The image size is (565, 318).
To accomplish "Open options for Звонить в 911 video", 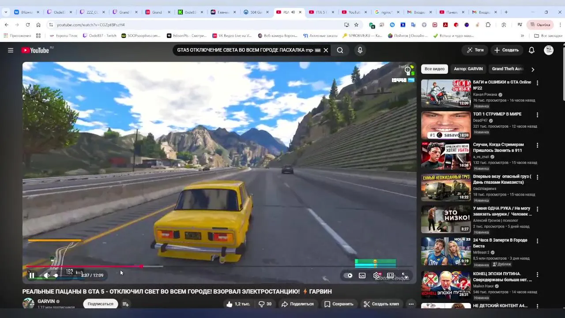I will click(x=537, y=145).
